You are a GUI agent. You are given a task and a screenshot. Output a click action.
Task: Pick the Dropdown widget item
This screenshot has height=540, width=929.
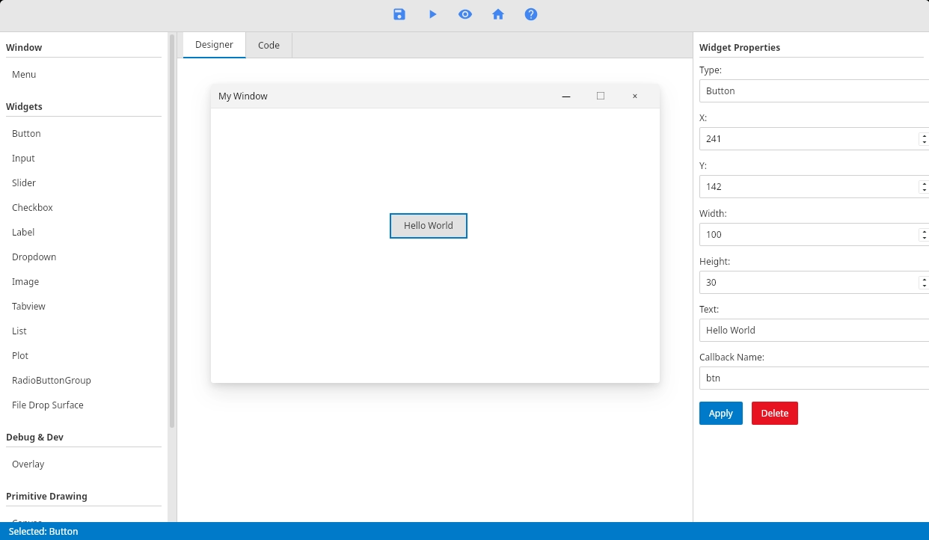coord(34,257)
